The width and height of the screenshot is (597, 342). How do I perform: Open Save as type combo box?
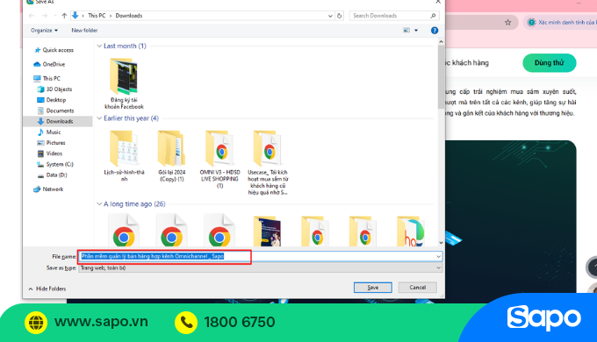point(261,267)
